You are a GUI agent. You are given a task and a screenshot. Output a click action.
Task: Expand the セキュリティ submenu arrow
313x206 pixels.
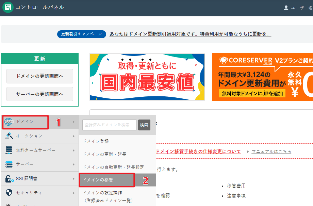click(74, 193)
